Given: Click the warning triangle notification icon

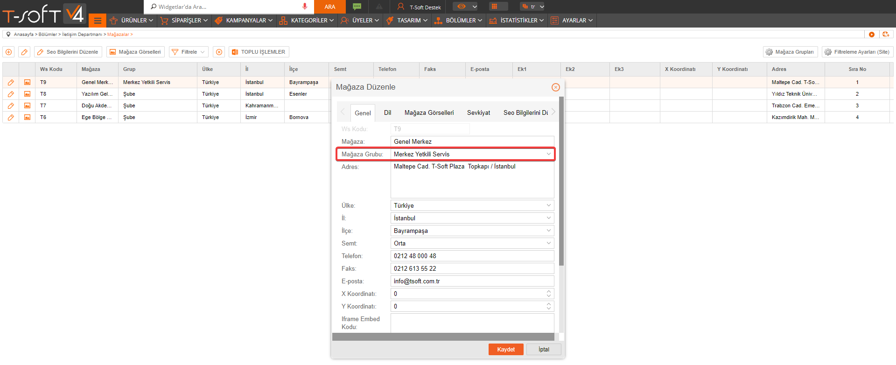Looking at the screenshot, I should 379,7.
